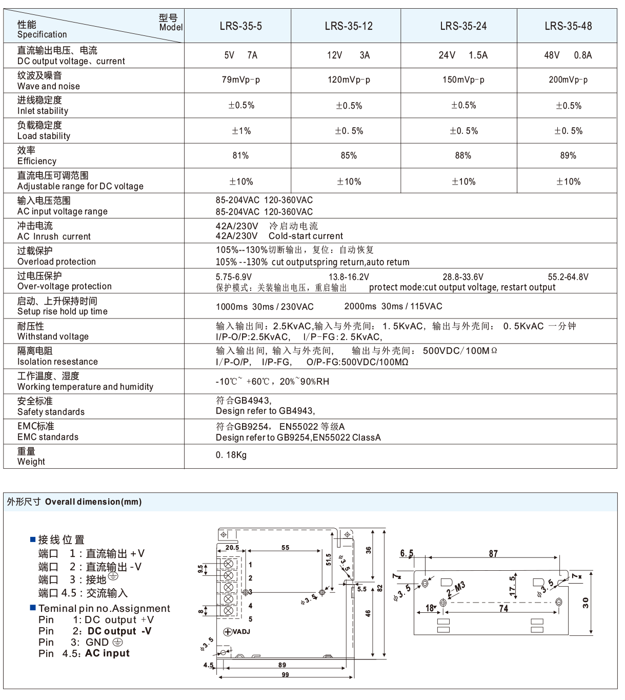Click the Weight value 0.18Kg

tap(231, 455)
